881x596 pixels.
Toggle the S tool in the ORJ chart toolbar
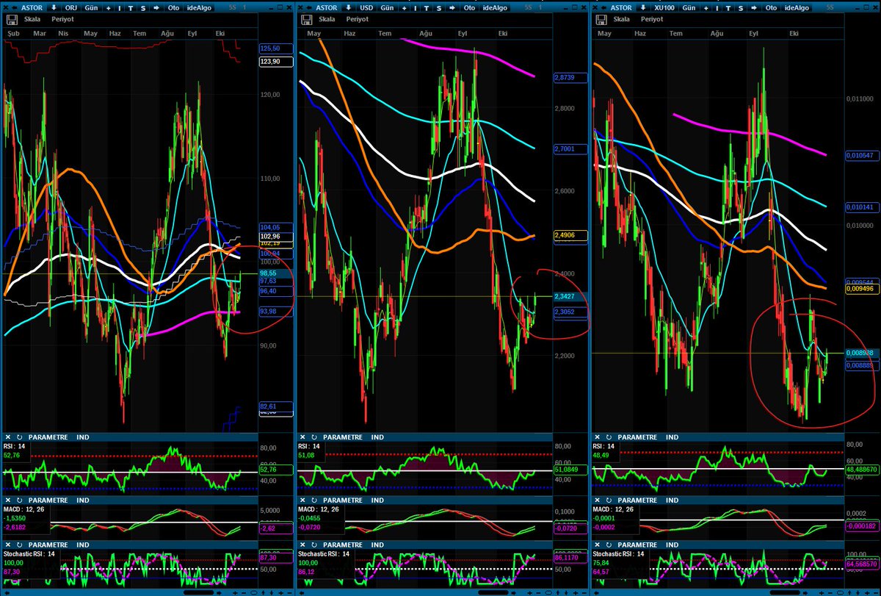(143, 8)
